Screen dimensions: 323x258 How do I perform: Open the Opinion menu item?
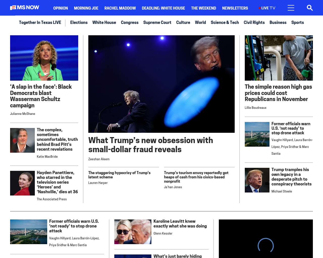pos(61,8)
